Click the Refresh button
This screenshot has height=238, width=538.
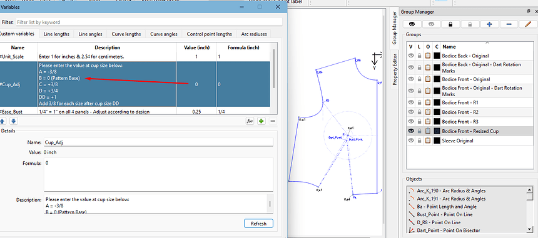click(x=258, y=224)
